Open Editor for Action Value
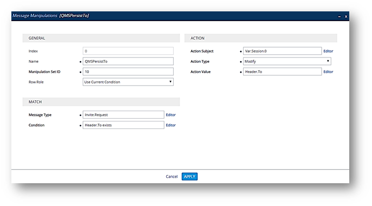 (x=328, y=72)
